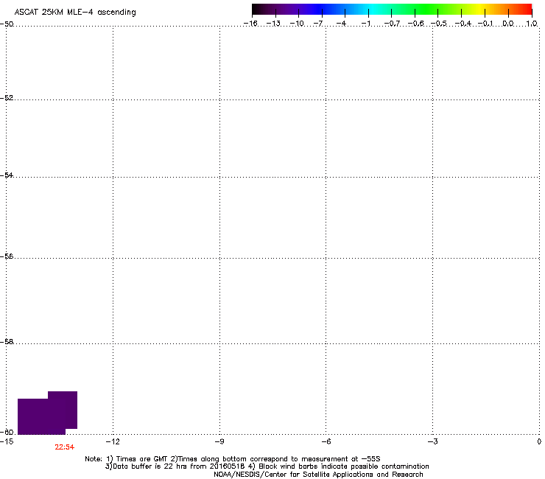Click the -0.5 colorbar label
This screenshot has width=545, height=479.
(439, 24)
